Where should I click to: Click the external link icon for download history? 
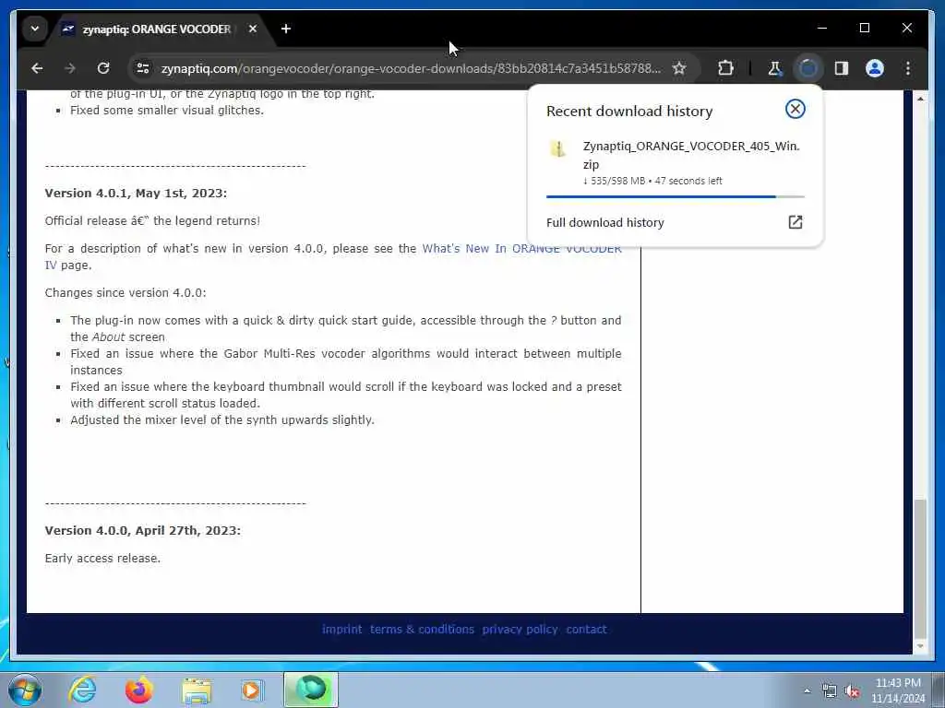click(x=795, y=222)
